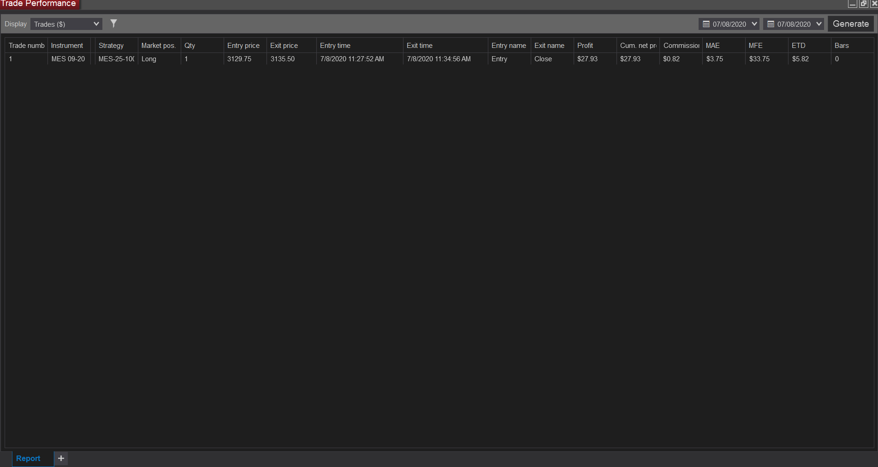Sort by Trade number column header
The image size is (878, 467).
click(x=26, y=46)
